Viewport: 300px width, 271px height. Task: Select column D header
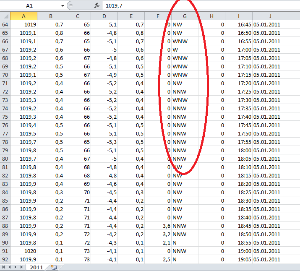pos(104,16)
